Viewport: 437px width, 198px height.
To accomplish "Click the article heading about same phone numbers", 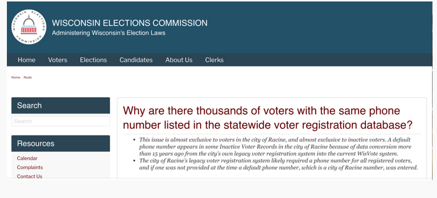I will click(268, 118).
